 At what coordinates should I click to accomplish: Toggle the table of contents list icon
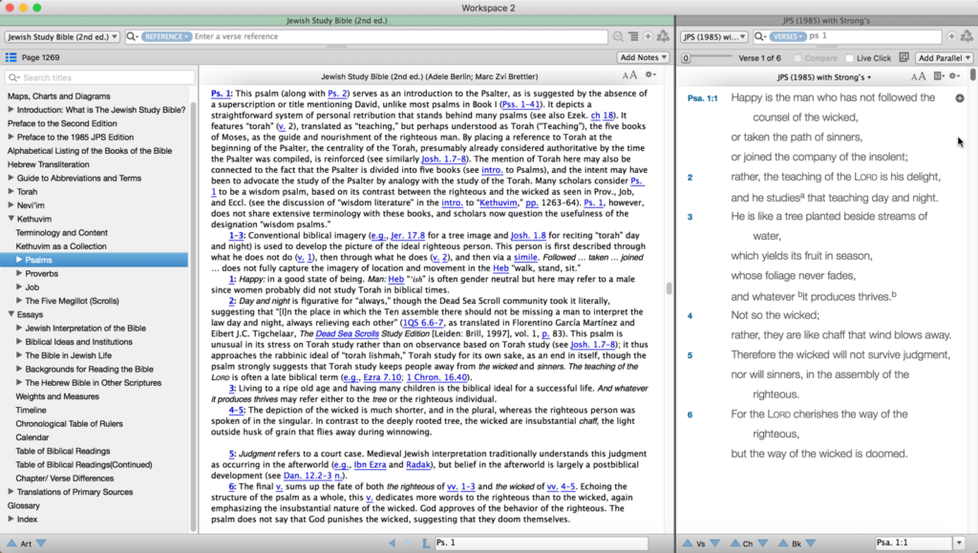(x=11, y=58)
